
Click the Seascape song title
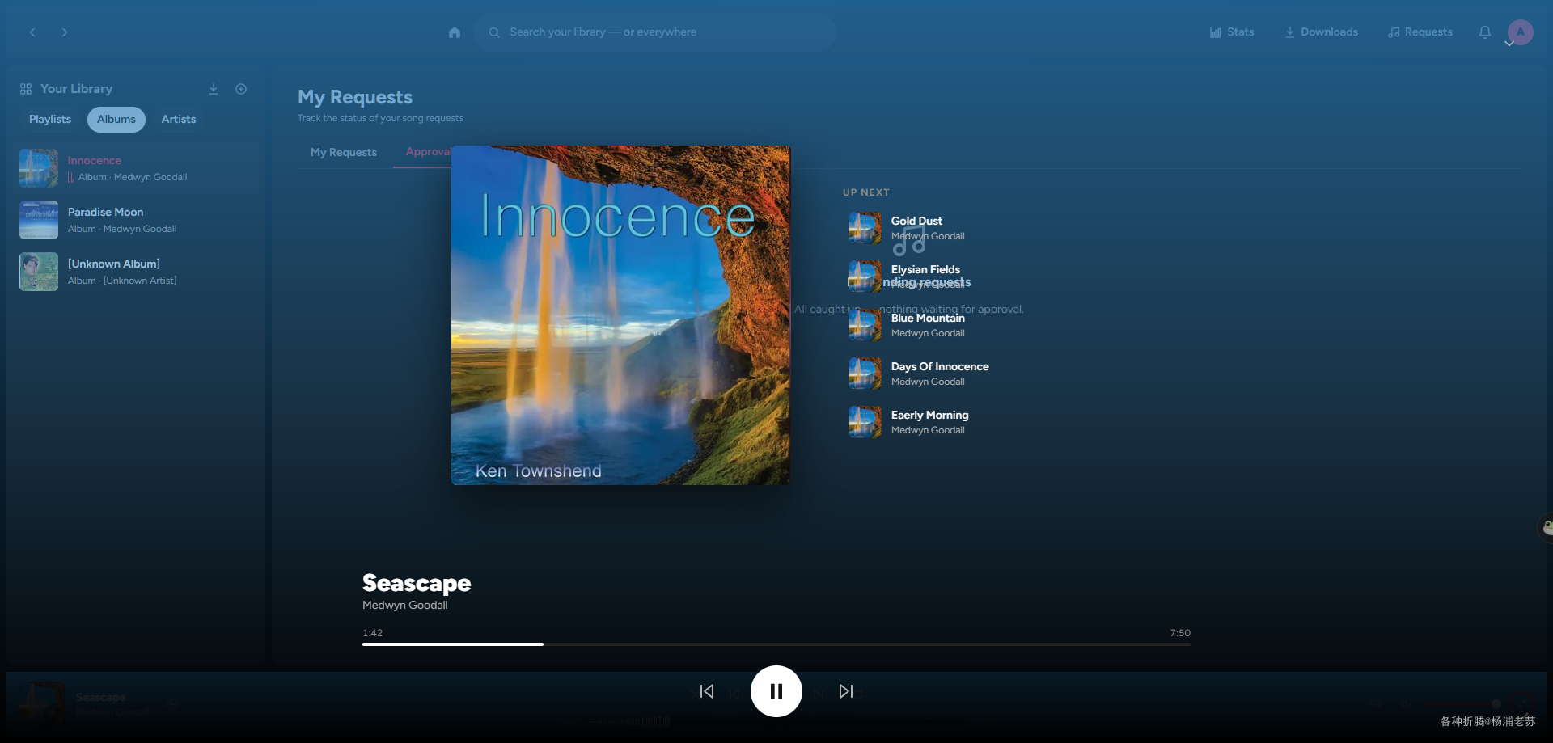pyautogui.click(x=417, y=583)
